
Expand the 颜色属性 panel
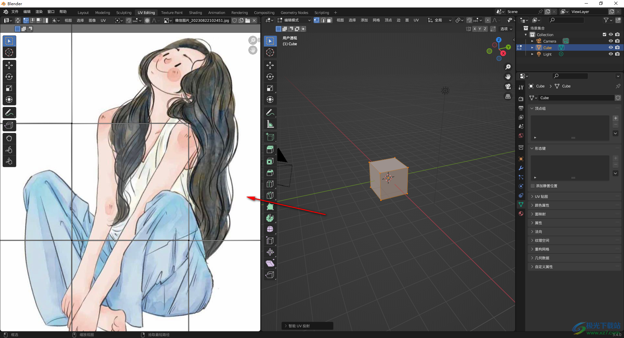pos(542,205)
